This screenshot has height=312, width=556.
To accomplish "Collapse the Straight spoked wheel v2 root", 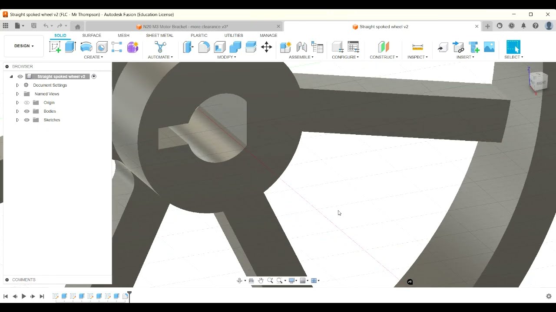I will [11, 77].
